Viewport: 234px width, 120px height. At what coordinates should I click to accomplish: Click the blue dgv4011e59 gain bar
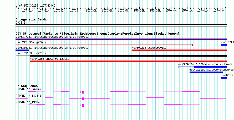(206, 72)
